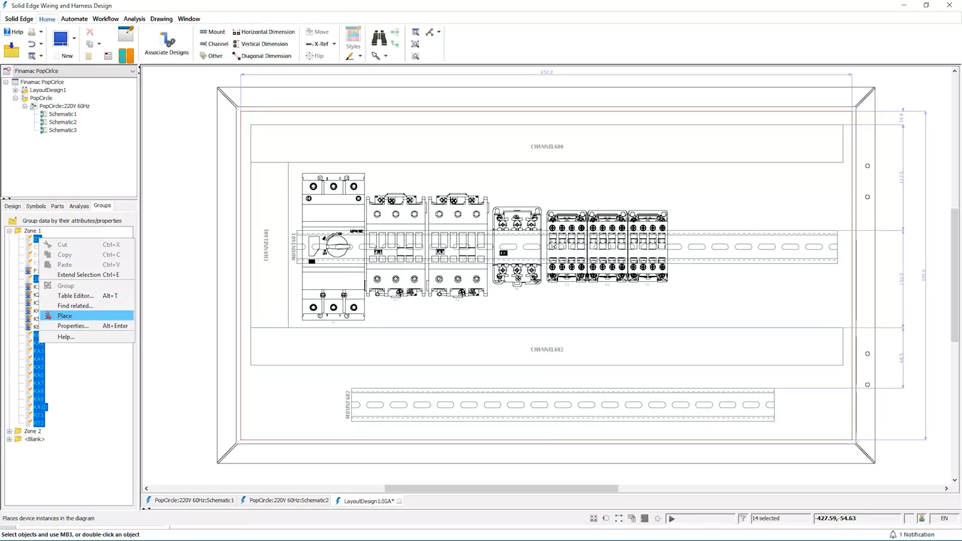Open the dropdown beside the pencil style icon
This screenshot has height=541, width=962.
[360, 56]
